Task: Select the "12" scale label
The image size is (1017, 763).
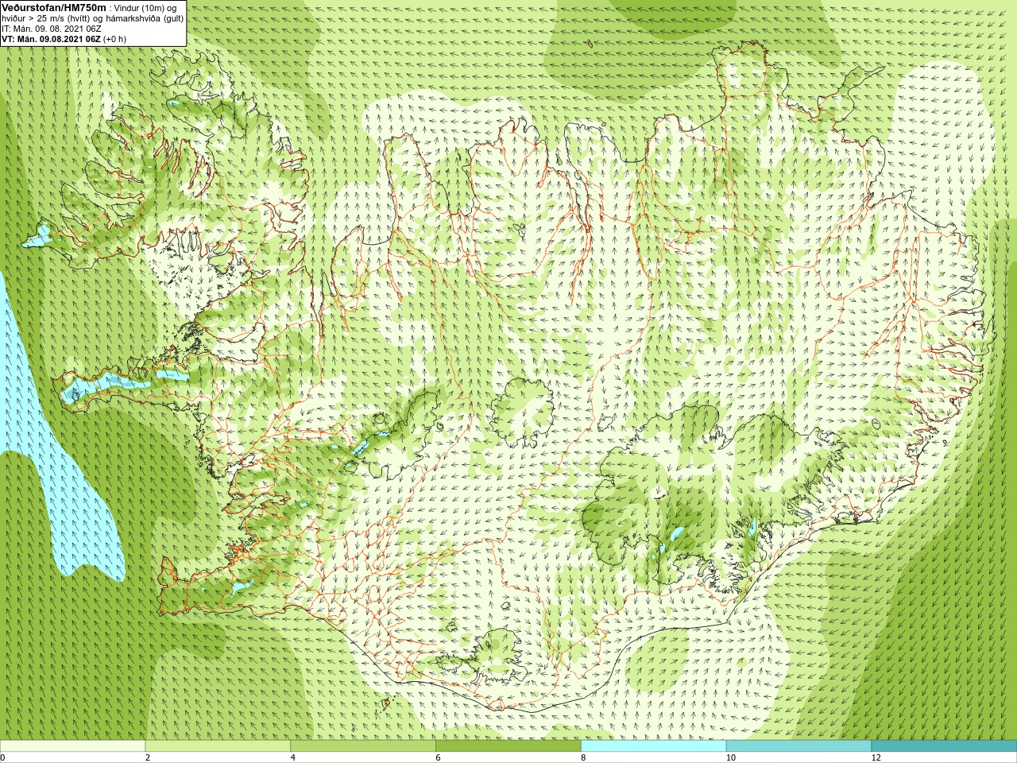Action: click(876, 757)
